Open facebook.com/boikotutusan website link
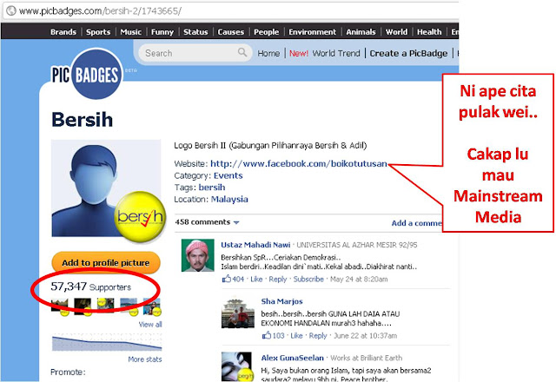Screen dimensions: 556x382 tap(299, 163)
